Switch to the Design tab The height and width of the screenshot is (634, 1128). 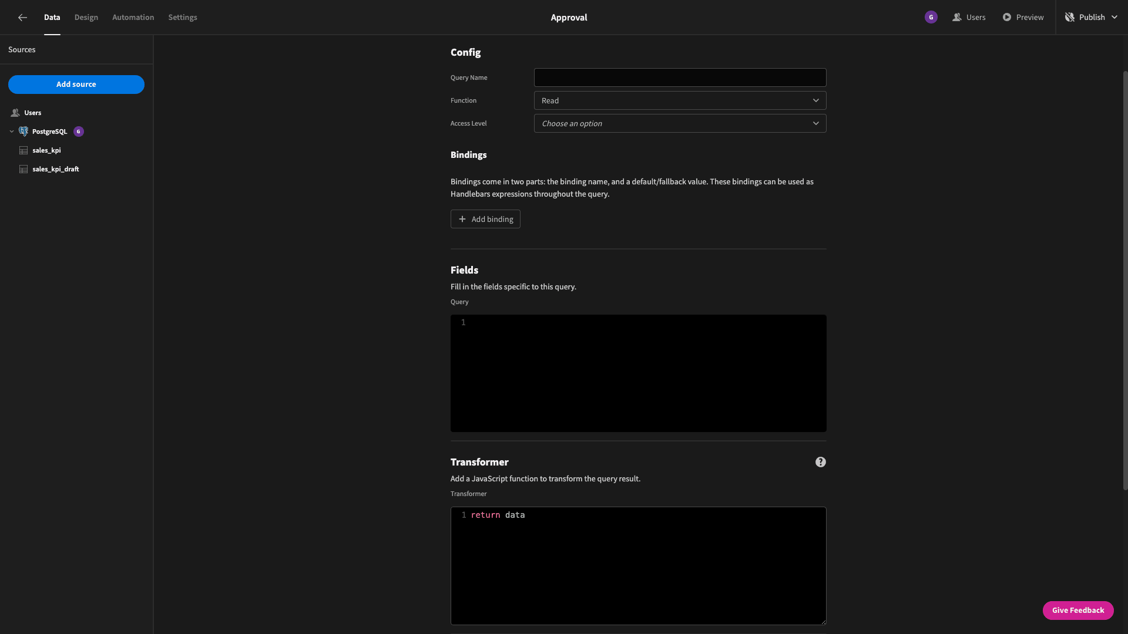pos(86,18)
